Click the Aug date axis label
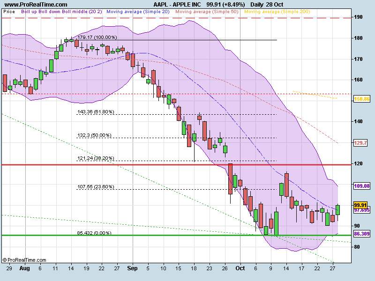This screenshot has height=281, width=375. tap(25, 268)
